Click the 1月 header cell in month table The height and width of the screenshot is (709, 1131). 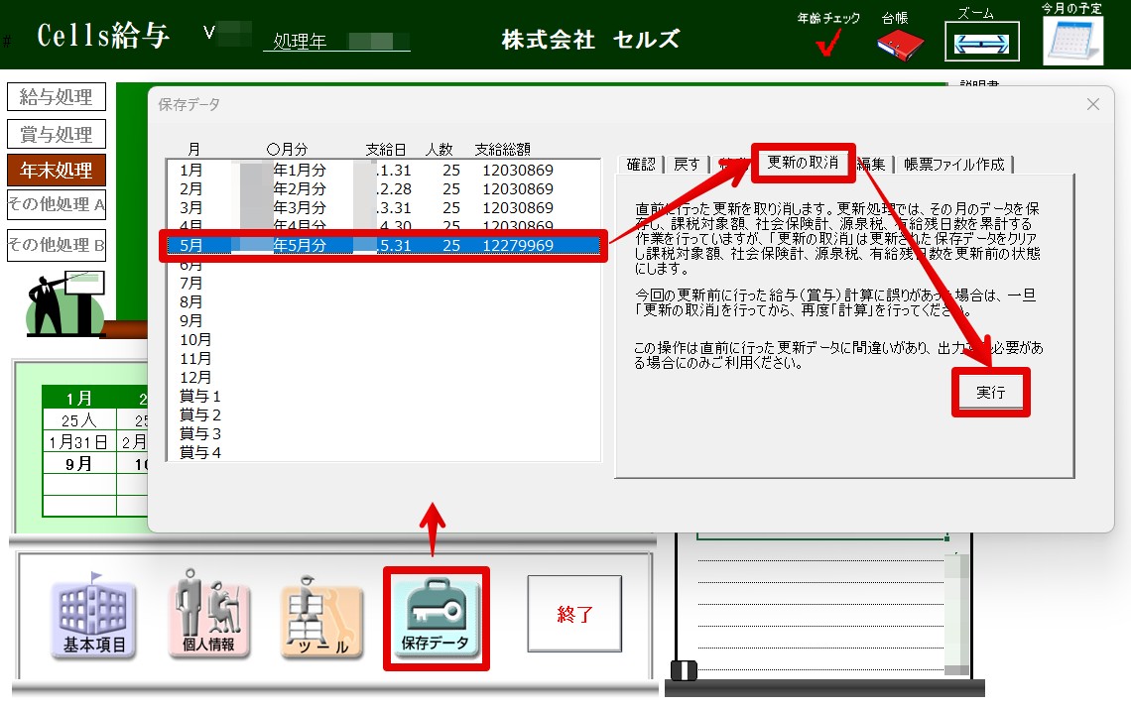pyautogui.click(x=79, y=399)
